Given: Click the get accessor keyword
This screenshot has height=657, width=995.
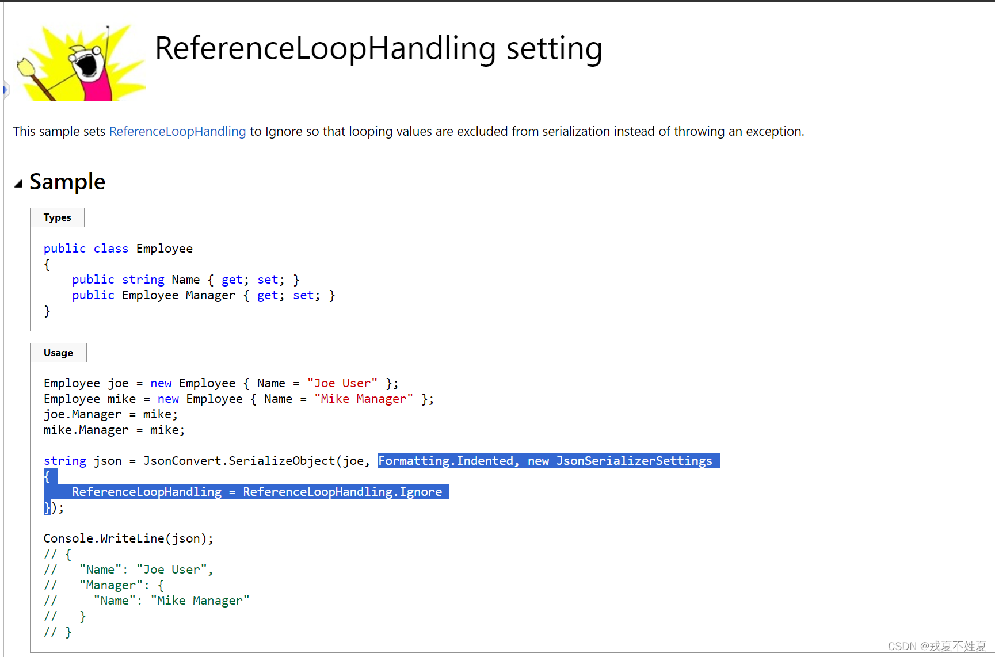Looking at the screenshot, I should [x=231, y=279].
